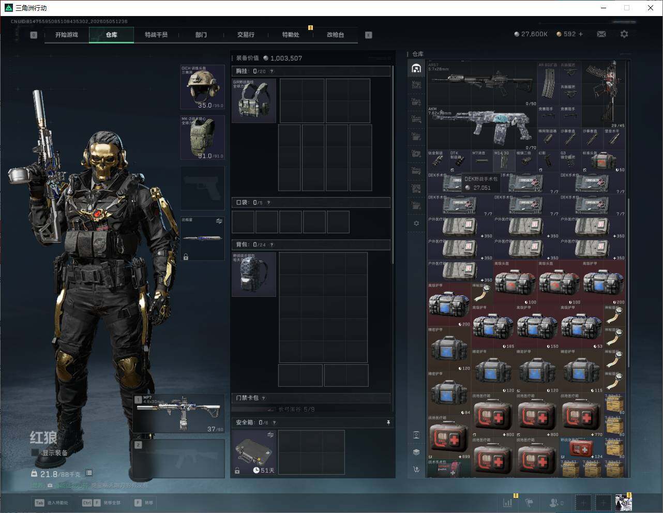Viewport: 663px width, 513px height.
Task: Select the 仓库 tab
Action: tap(112, 35)
